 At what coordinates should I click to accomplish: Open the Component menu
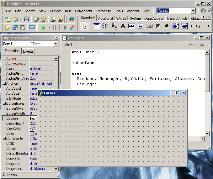point(83,11)
